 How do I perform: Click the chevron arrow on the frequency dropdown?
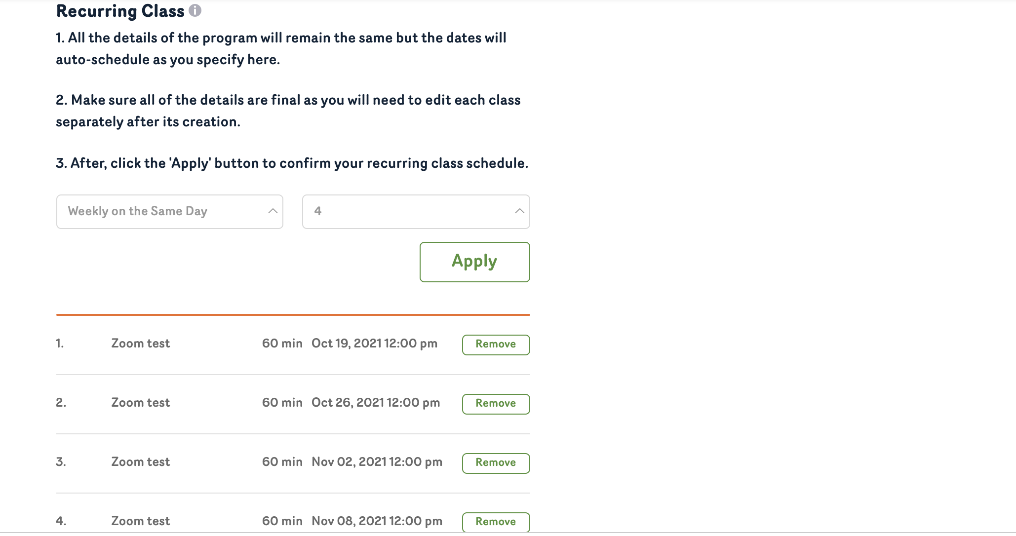pos(273,211)
